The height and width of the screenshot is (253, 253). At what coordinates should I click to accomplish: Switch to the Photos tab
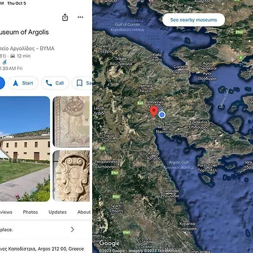point(30,212)
